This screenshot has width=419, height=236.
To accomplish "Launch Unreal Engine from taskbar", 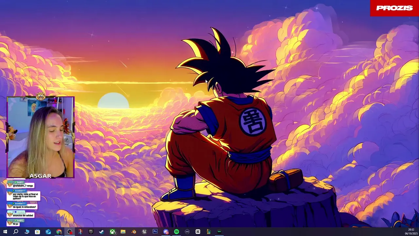I will pos(144,232).
